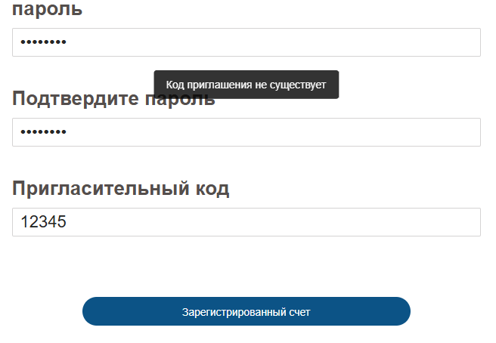Click the Код приглашения не существует tooltip
Image resolution: width=496 pixels, height=343 pixels.
pyautogui.click(x=246, y=85)
